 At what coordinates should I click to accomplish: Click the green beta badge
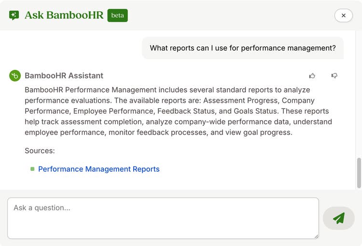(x=117, y=15)
